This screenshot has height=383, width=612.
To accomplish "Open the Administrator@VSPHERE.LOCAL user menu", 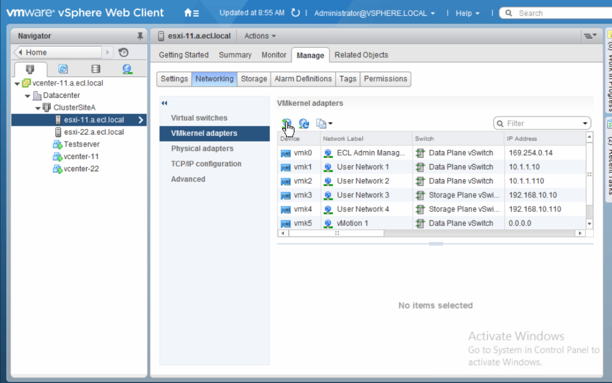I will point(374,13).
